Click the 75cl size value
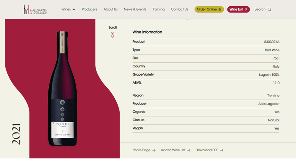The height and width of the screenshot is (161, 296). point(276,58)
